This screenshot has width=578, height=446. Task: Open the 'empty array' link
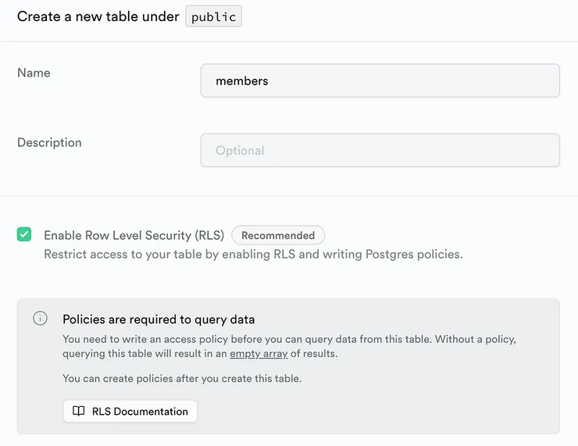point(259,354)
